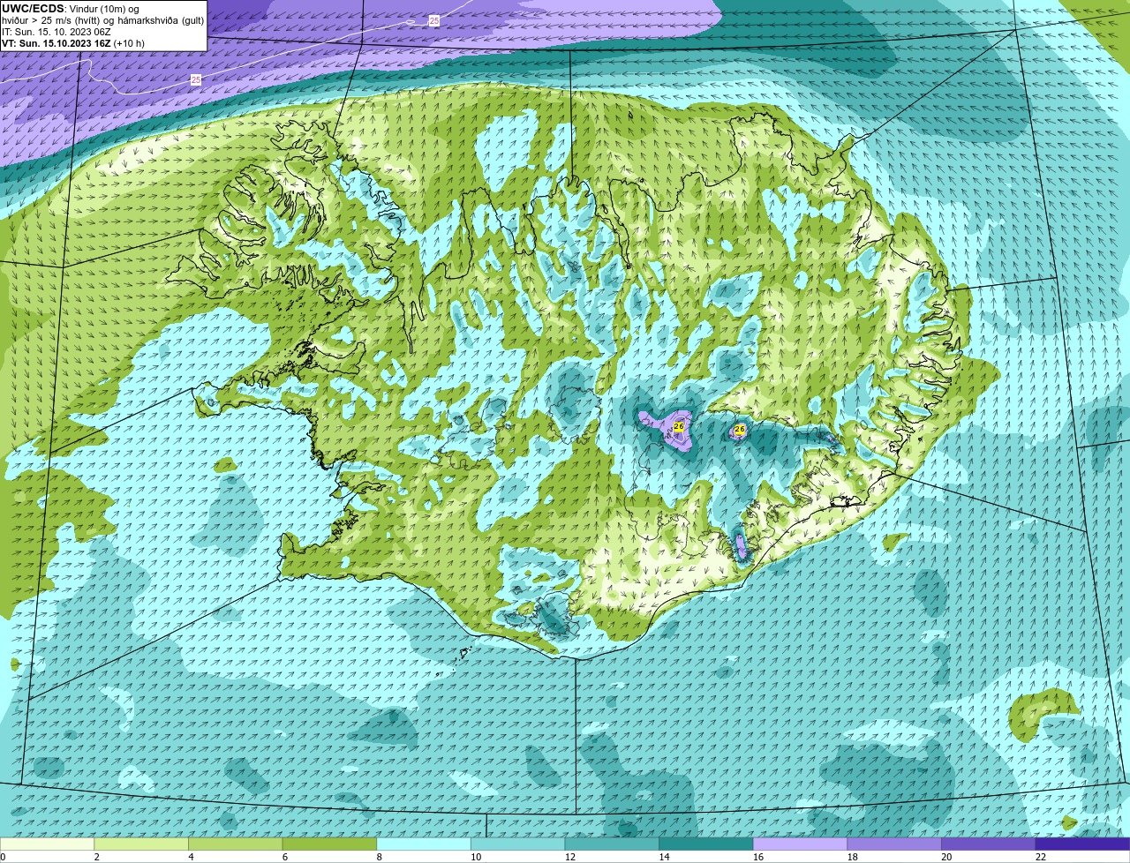Viewport: 1130px width, 863px height.
Task: Click the 20–22 m/s legend color segment
Action: tap(989, 844)
